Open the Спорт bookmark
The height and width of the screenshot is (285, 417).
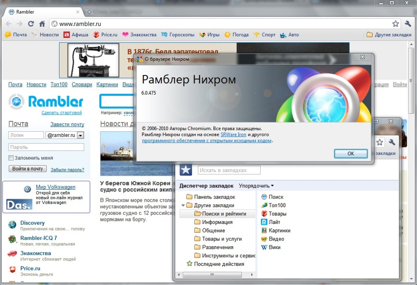coord(264,35)
